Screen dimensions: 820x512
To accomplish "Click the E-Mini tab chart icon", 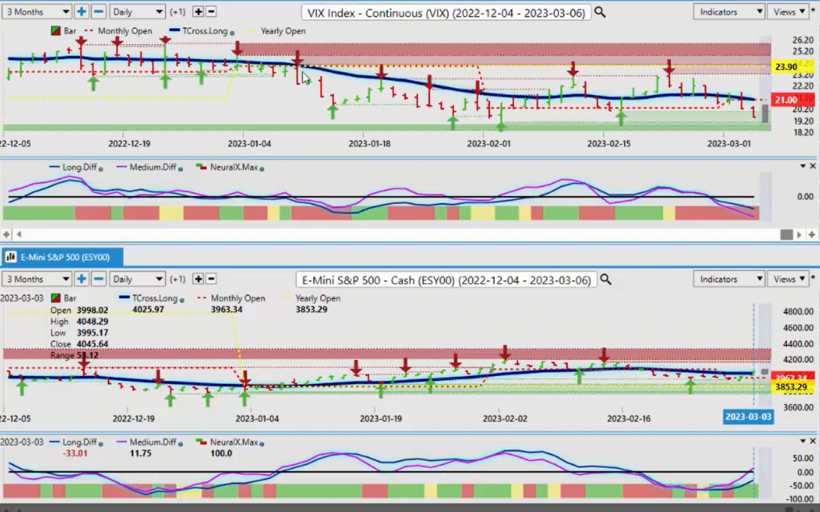I will [10, 257].
